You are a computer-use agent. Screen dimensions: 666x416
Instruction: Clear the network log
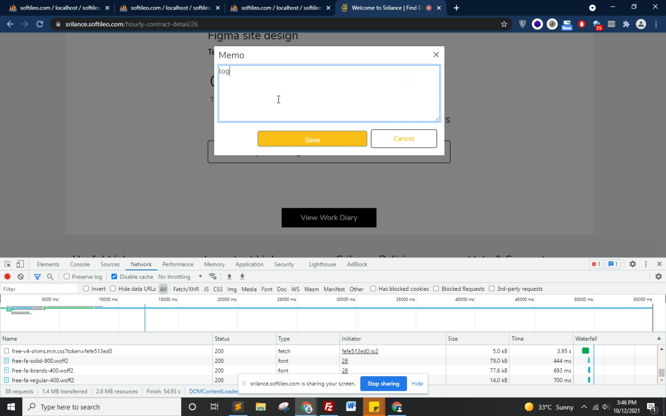point(20,277)
